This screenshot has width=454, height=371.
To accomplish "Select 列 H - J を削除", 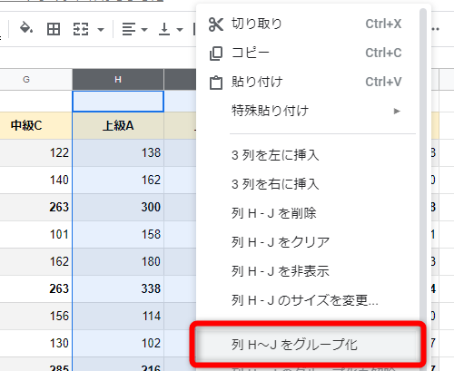I will (308, 213).
